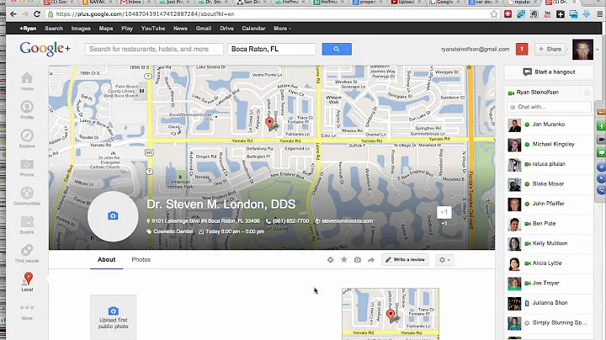Open Events in the sidebar
This screenshot has width=606, height=340.
27,225
